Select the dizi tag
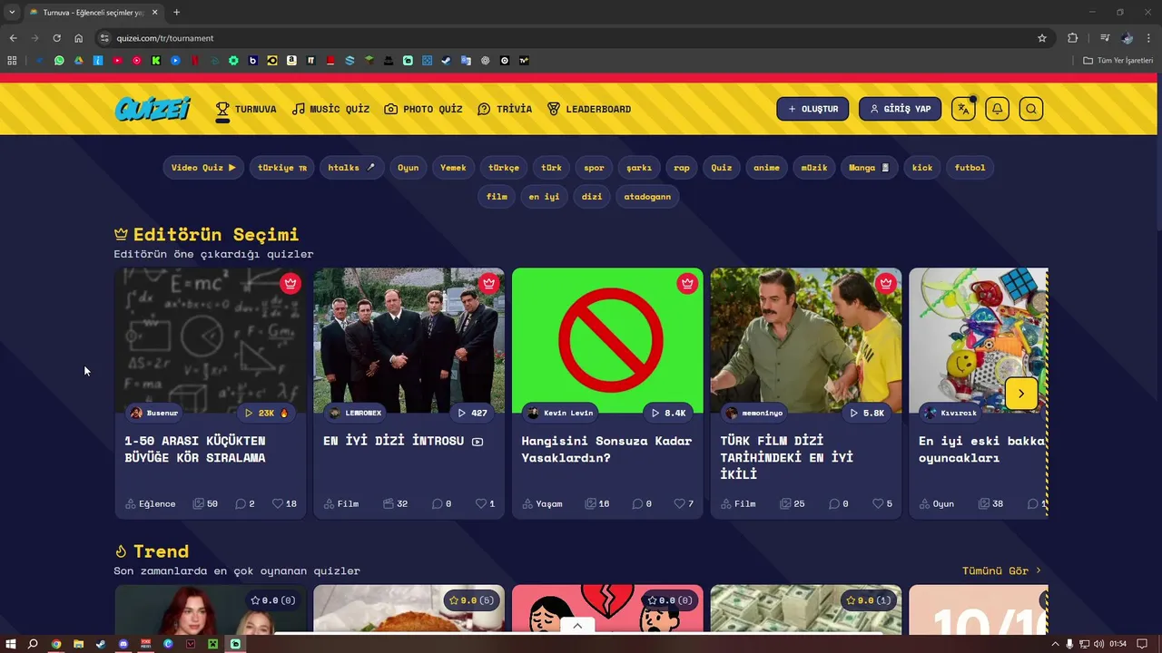 pos(592,196)
